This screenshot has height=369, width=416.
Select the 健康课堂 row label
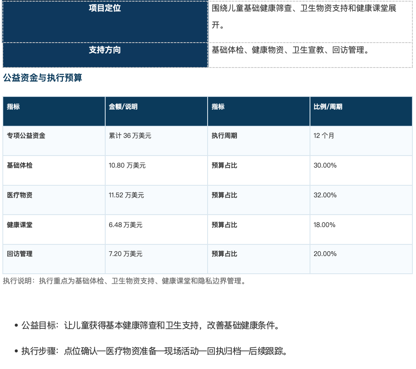(54, 230)
